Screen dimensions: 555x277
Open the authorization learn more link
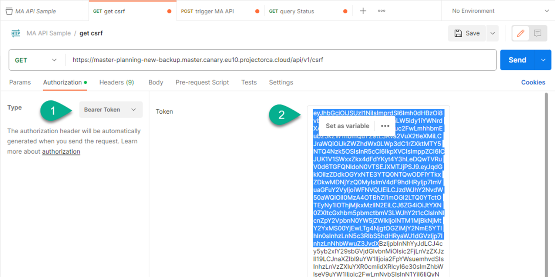[x=61, y=151]
